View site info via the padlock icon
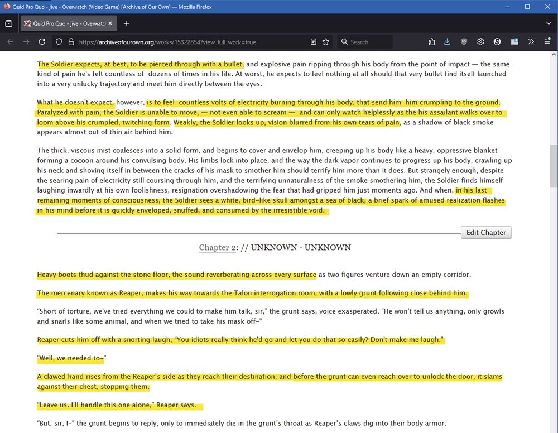Viewport: 558px width, 433px height. tap(70, 41)
